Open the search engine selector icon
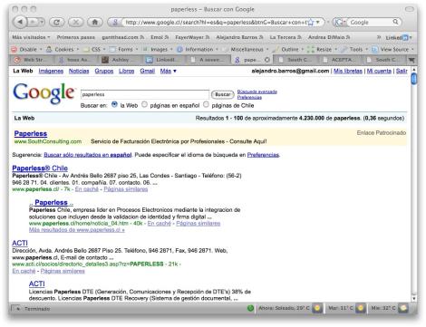 tap(340, 23)
